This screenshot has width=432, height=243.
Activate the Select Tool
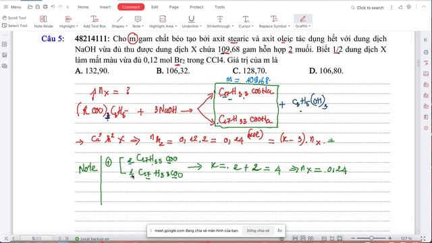(15, 26)
